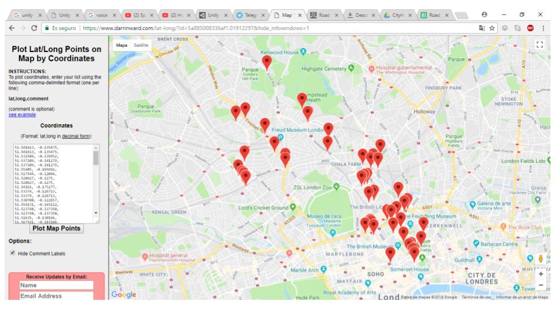Click the Google logo on map
555x312 pixels.
(x=124, y=294)
